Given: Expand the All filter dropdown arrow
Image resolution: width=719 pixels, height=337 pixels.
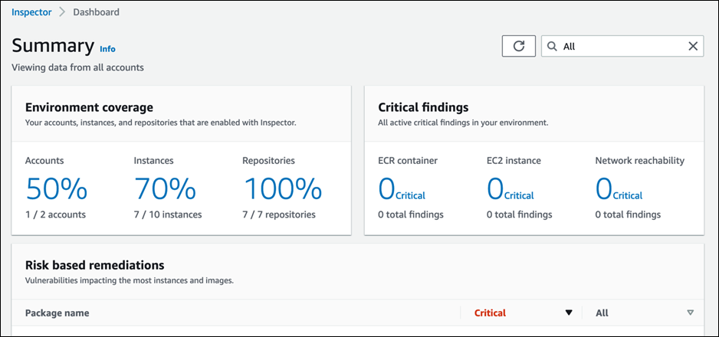Looking at the screenshot, I should [690, 312].
